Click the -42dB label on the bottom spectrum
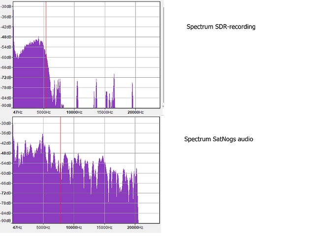The width and height of the screenshot is (320, 246). click(6, 143)
